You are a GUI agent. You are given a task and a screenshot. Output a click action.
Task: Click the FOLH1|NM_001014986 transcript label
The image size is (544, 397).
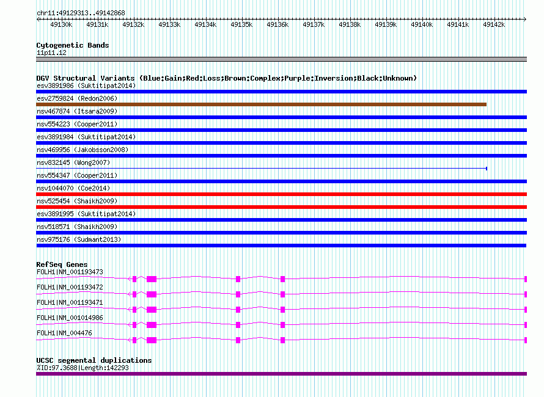coord(70,318)
